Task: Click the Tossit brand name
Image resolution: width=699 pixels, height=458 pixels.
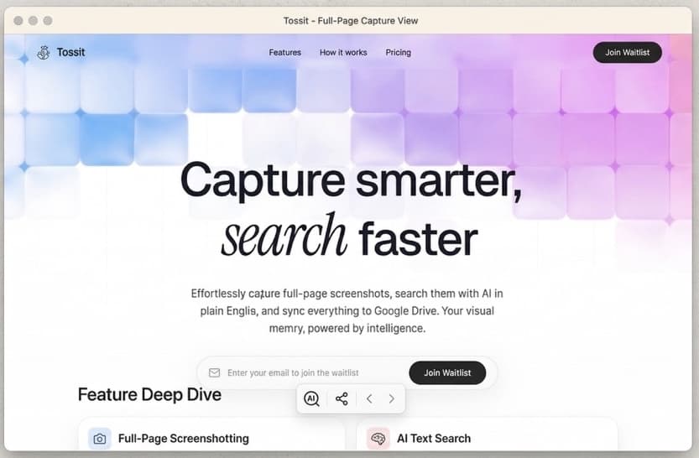Action: coord(70,52)
